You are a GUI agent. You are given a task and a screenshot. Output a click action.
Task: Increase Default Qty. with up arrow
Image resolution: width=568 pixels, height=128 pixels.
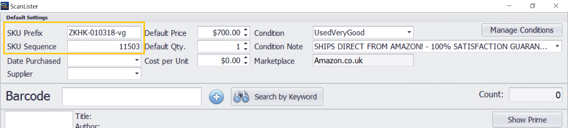246,43
